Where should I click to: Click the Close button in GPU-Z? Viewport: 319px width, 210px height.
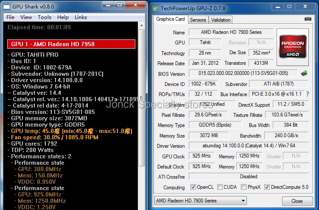[x=297, y=201]
